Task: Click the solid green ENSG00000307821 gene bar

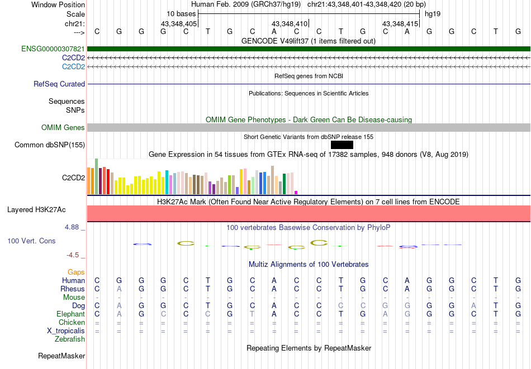Action: tap(309, 49)
